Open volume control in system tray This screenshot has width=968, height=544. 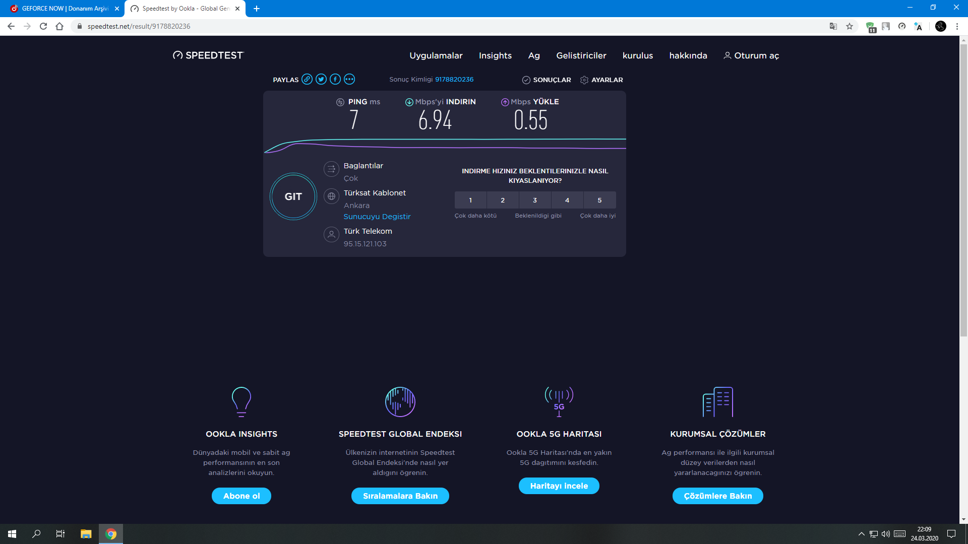(x=886, y=534)
